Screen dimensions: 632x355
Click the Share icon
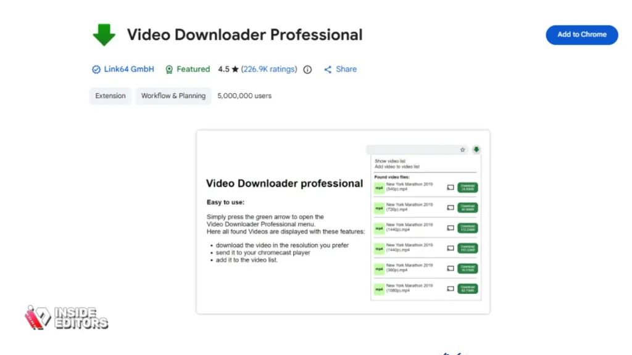(328, 70)
